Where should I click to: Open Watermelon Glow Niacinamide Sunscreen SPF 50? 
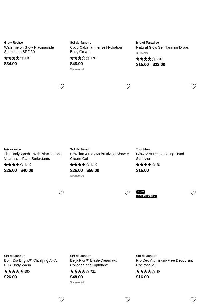[29, 49]
